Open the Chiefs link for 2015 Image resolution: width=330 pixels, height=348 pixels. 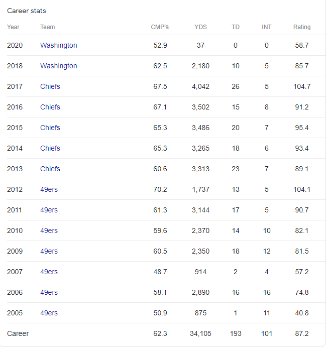(50, 128)
